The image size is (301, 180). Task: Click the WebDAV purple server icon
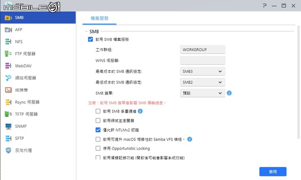(8, 66)
